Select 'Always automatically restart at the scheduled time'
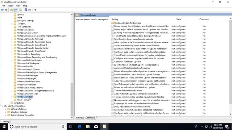 [137, 45]
